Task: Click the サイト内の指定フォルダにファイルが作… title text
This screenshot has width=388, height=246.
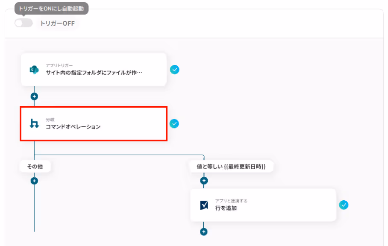Action: tap(94, 73)
